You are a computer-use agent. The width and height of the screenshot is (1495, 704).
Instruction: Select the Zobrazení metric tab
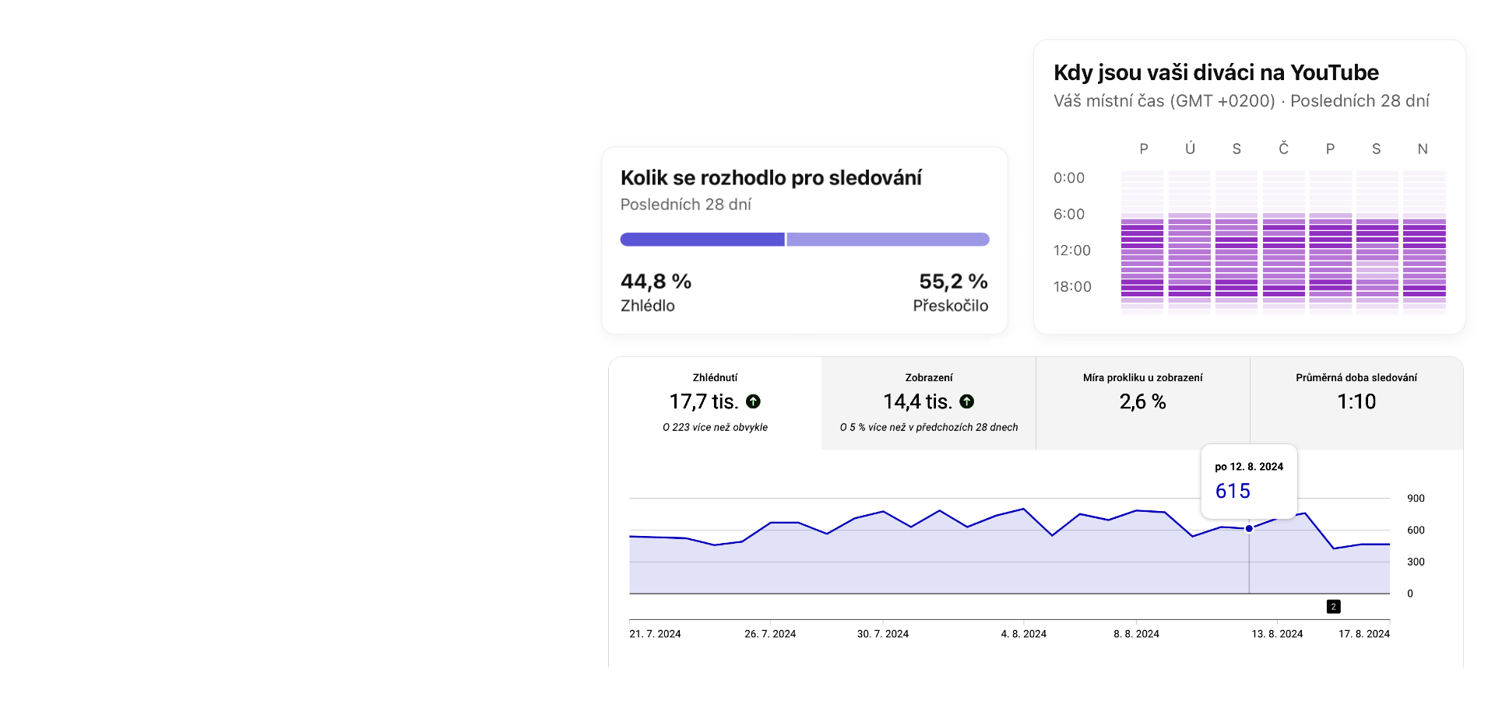[929, 403]
